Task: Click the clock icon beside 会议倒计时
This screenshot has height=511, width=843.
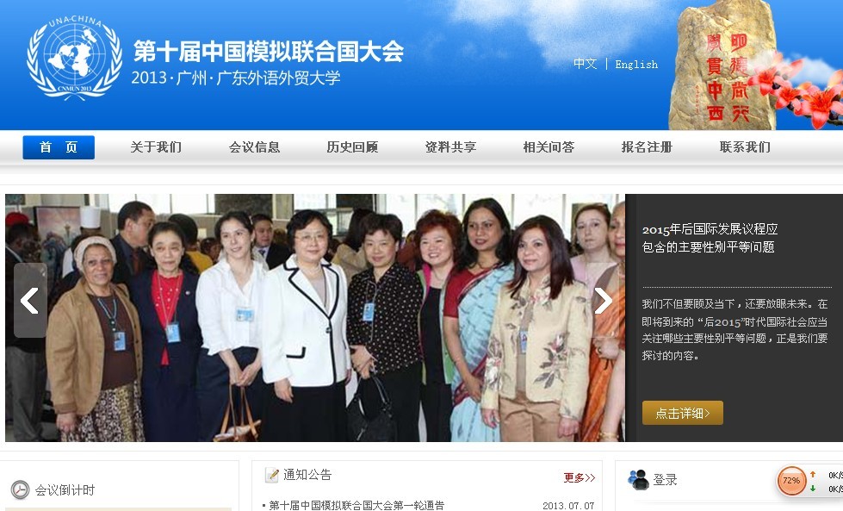Action: coord(20,490)
